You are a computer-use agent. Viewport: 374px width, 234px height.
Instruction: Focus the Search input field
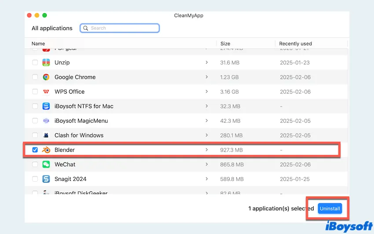[120, 28]
